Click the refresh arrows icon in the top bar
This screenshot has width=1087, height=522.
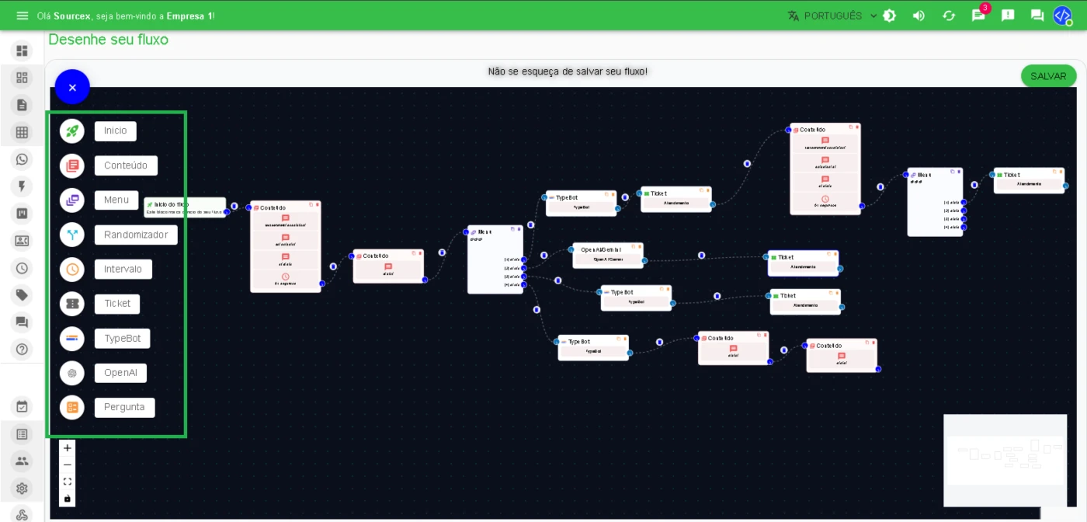tap(949, 16)
